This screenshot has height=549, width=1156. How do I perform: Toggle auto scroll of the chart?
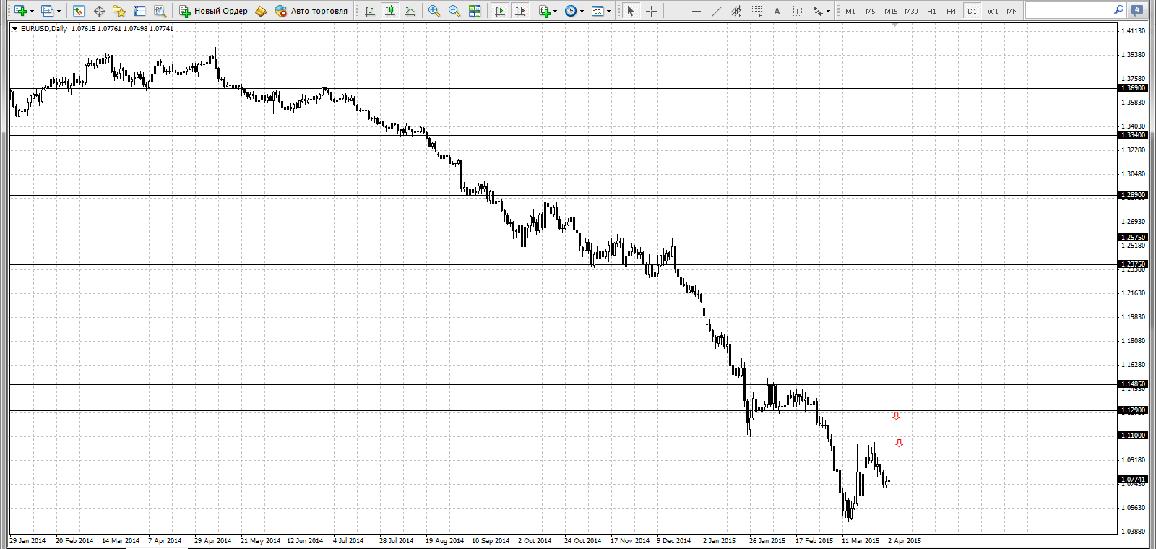(x=500, y=11)
